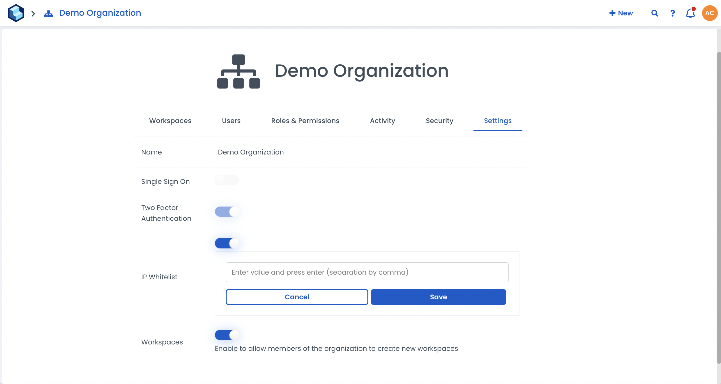Click the large organization chart icon
Image resolution: width=721 pixels, height=384 pixels.
point(238,71)
